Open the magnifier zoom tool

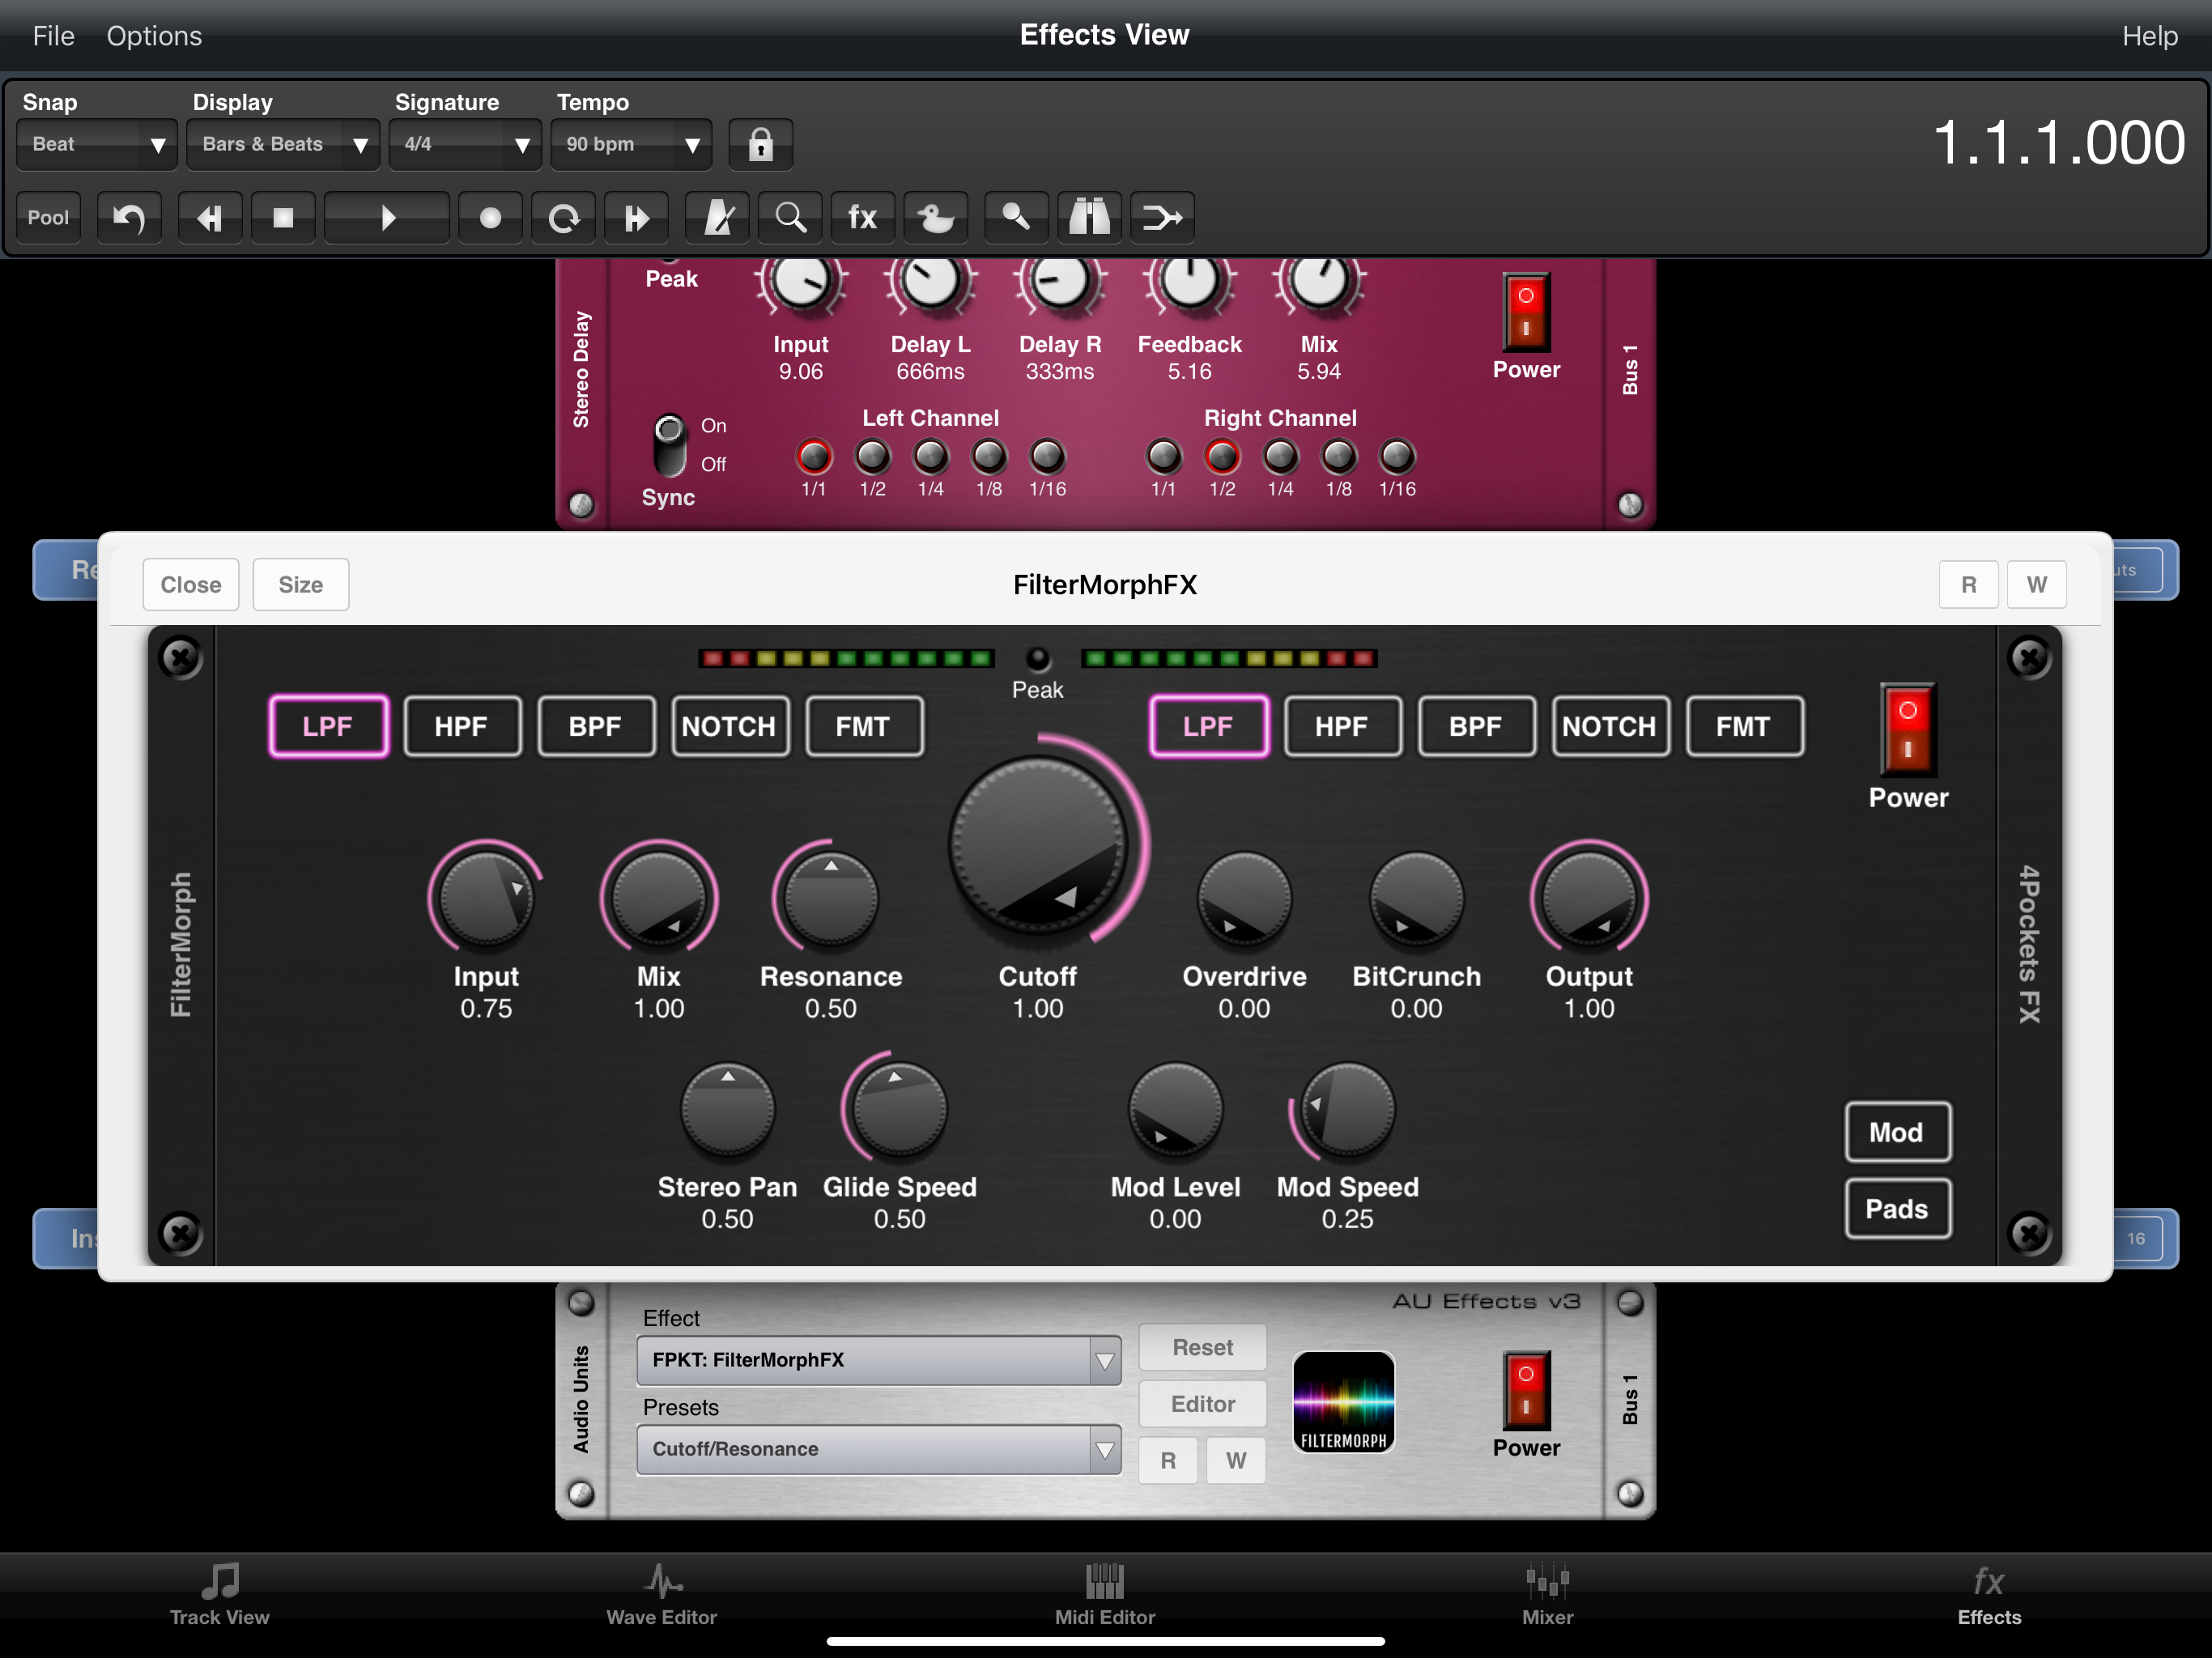point(791,217)
